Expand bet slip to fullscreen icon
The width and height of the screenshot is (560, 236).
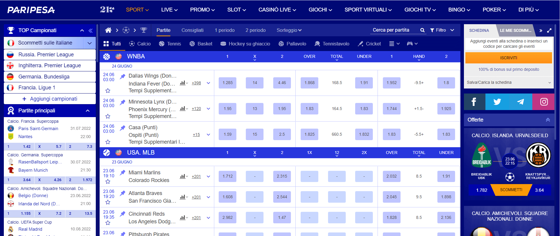(549, 30)
